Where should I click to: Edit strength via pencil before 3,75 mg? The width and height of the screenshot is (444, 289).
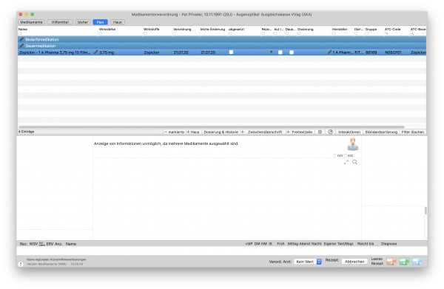click(x=96, y=52)
